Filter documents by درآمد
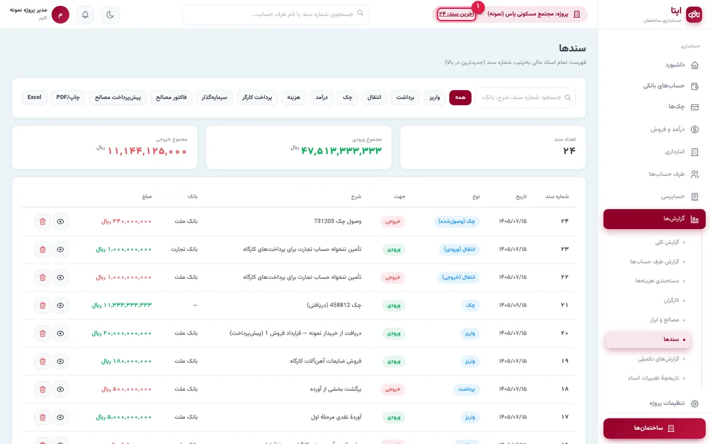Image resolution: width=711 pixels, height=444 pixels. point(322,98)
